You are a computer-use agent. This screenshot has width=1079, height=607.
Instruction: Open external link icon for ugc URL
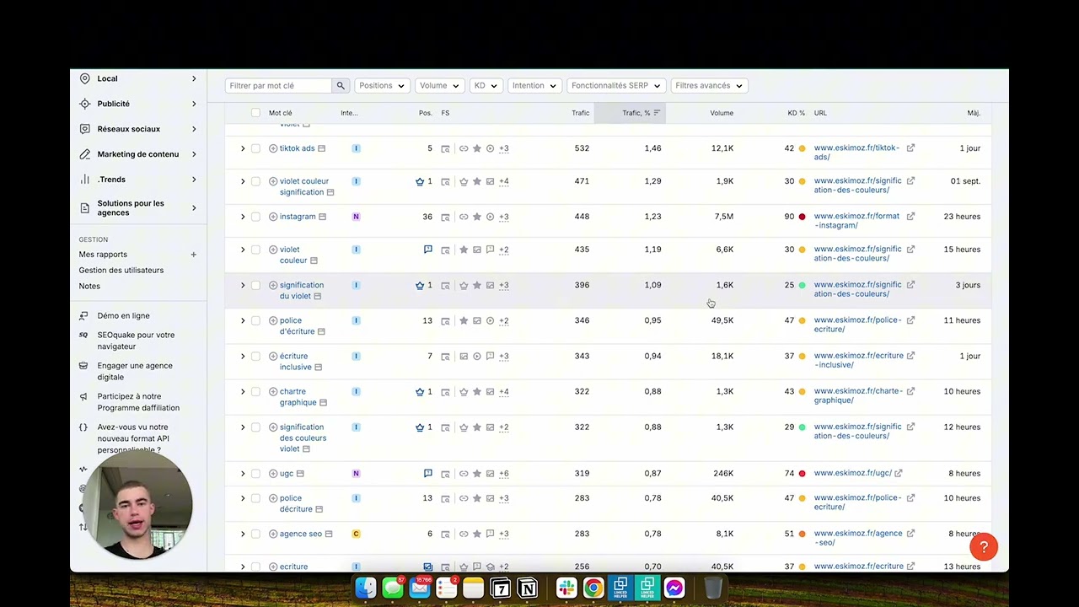point(899,473)
